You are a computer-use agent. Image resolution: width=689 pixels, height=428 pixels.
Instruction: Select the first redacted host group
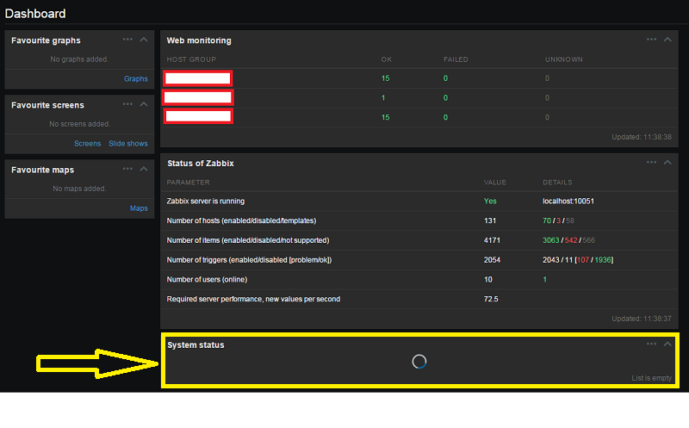[198, 78]
